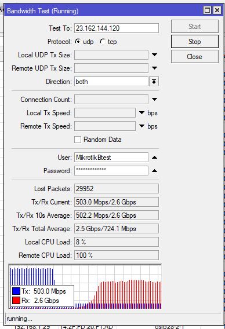Click the Remote Tx Speed input

[105, 126]
